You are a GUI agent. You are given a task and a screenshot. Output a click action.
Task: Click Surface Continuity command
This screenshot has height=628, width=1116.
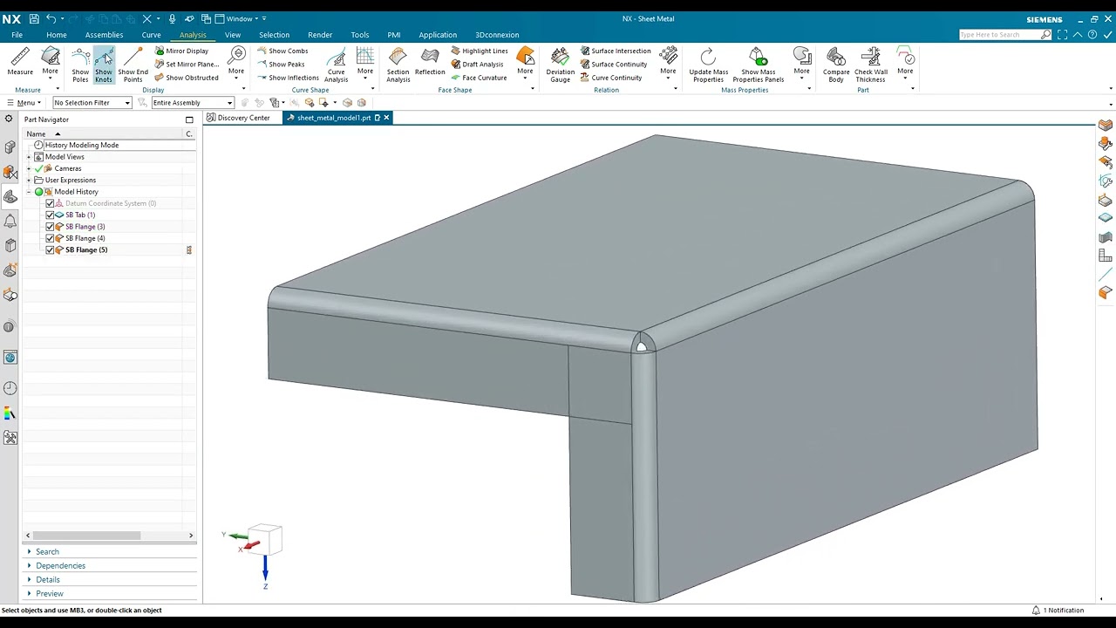point(613,64)
